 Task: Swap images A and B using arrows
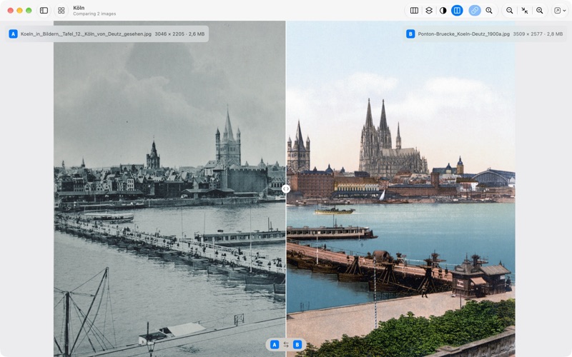click(x=286, y=345)
